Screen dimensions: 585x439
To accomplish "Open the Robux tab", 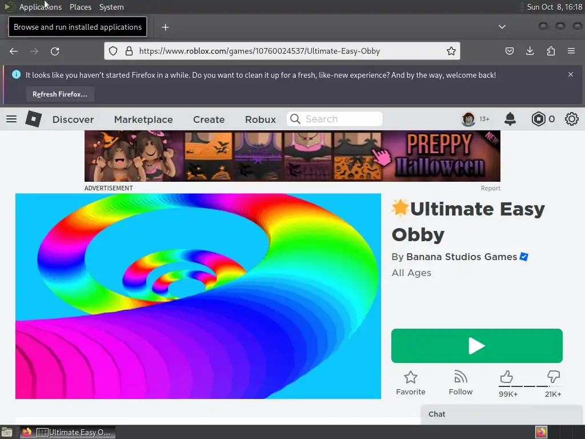I will 261,119.
